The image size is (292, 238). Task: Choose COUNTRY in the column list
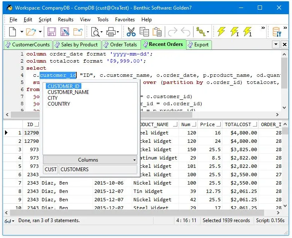tap(59, 104)
